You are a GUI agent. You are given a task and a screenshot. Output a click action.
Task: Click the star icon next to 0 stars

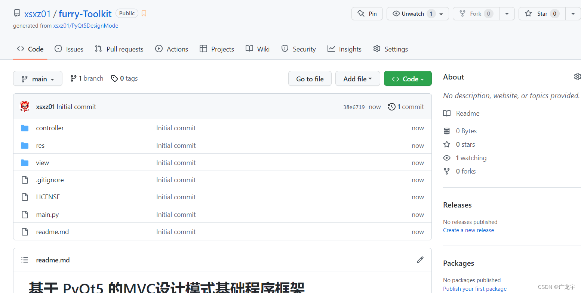447,144
